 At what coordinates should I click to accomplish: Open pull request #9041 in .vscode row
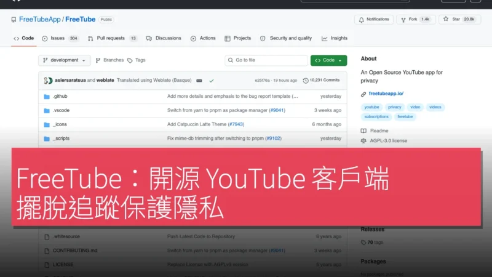277,111
